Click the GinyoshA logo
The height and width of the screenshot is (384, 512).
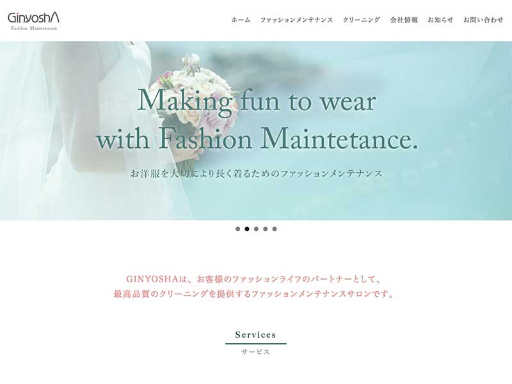coord(34,21)
